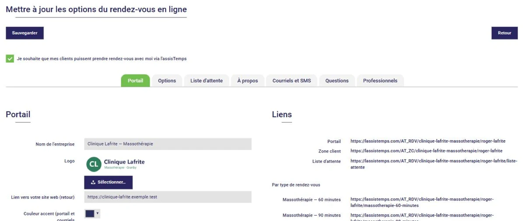The height and width of the screenshot is (221, 525).
Task: Open the Options tab
Action: (167, 81)
